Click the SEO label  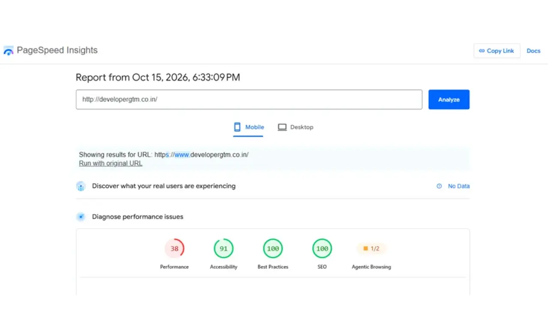(322, 267)
